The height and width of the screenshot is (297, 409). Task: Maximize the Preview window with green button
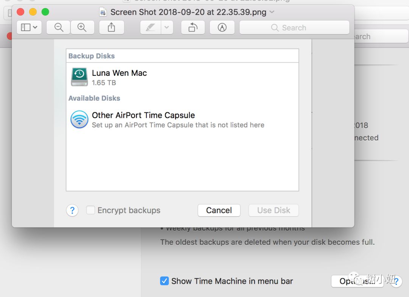click(x=45, y=12)
